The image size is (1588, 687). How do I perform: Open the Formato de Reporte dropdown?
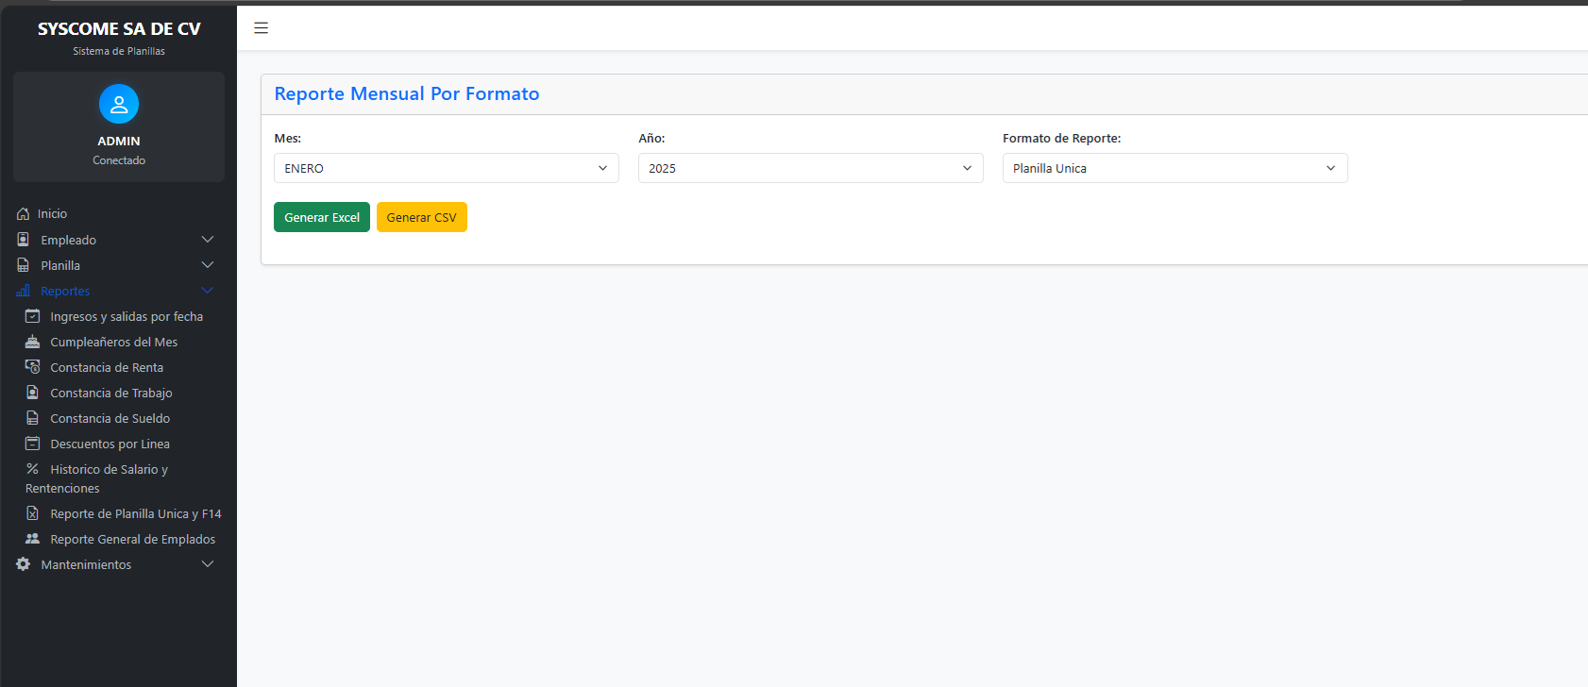pos(1174,168)
